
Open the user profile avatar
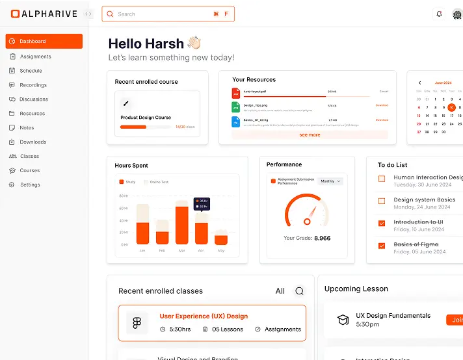pyautogui.click(x=457, y=14)
